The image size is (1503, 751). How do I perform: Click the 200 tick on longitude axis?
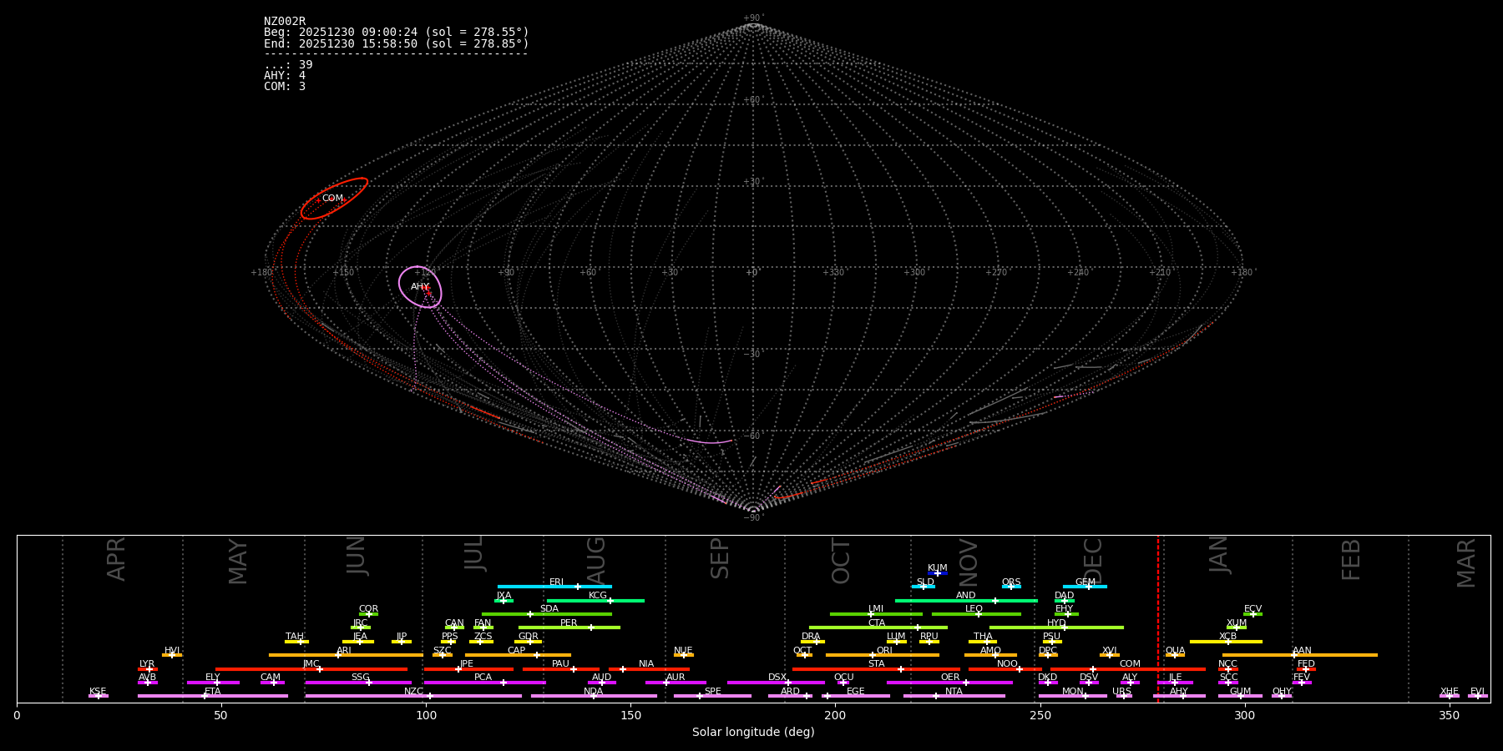[x=835, y=714]
